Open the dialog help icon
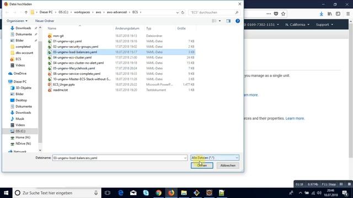 point(238,21)
